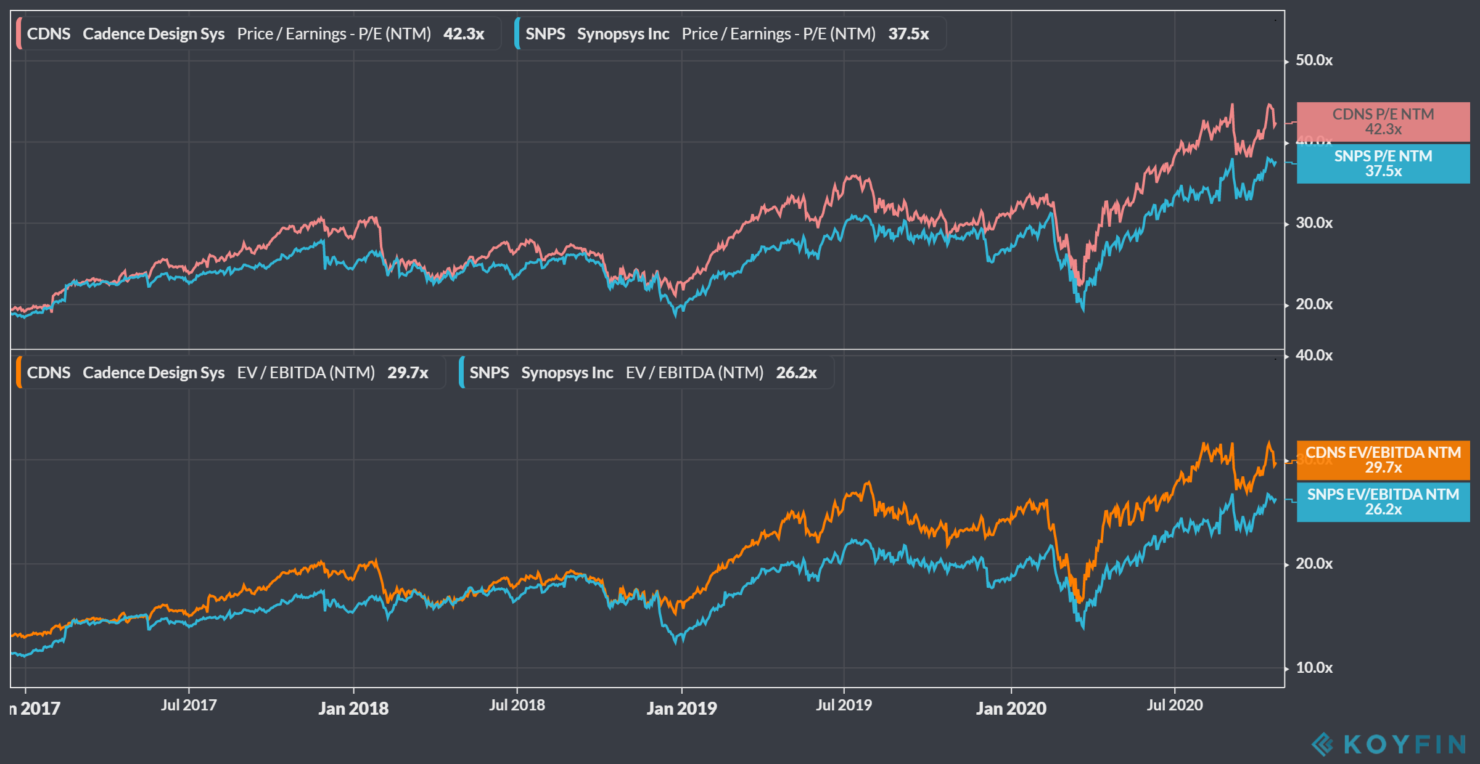Image resolution: width=1480 pixels, height=764 pixels.
Task: Click the 40.0x label on EV/EBITDA axis
Action: click(x=1314, y=356)
